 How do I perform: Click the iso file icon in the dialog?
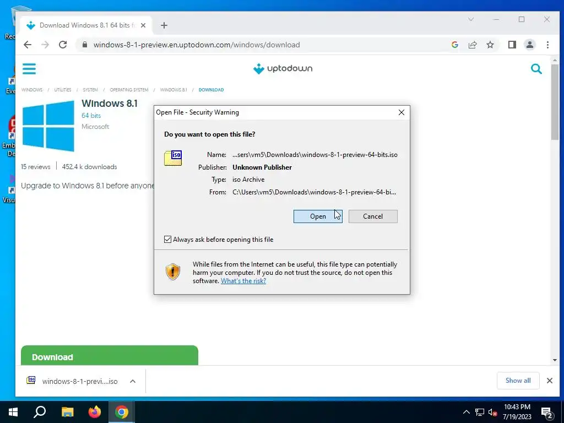click(x=173, y=158)
